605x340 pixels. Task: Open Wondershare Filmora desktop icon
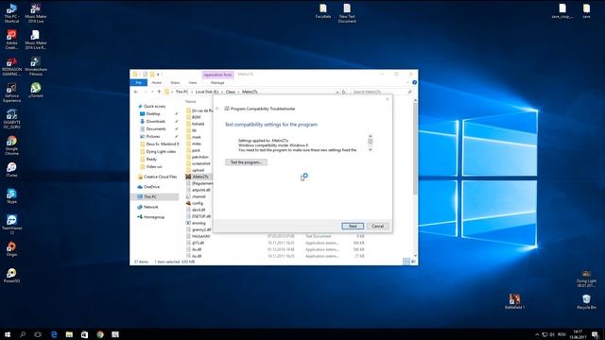click(x=36, y=66)
